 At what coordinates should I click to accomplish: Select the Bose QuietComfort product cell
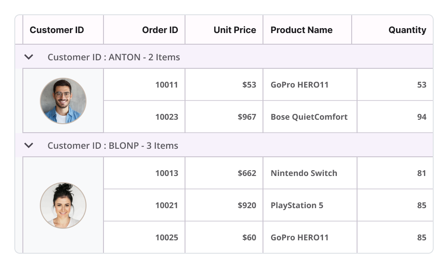309,117
